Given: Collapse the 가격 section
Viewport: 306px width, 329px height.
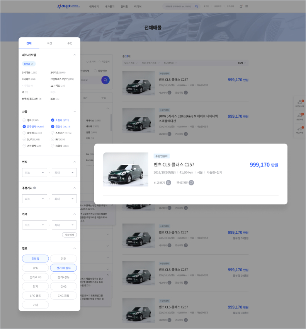Looking at the screenshot, I should [75, 214].
